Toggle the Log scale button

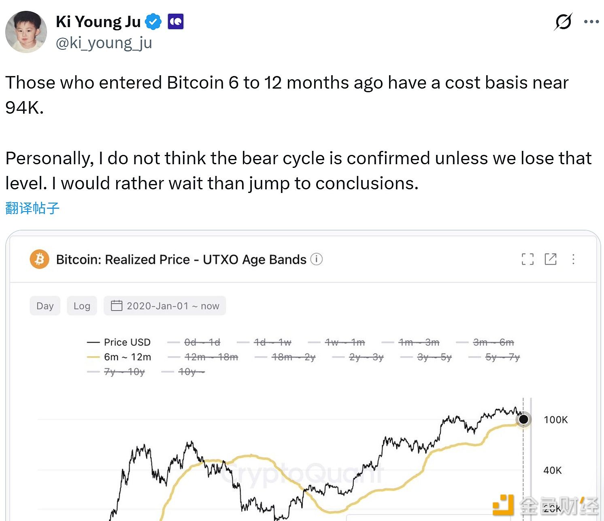pos(82,306)
